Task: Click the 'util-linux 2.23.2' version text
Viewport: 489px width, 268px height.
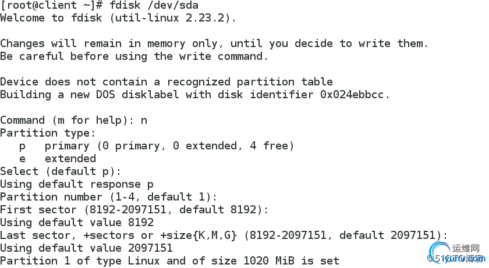Action: [170, 18]
